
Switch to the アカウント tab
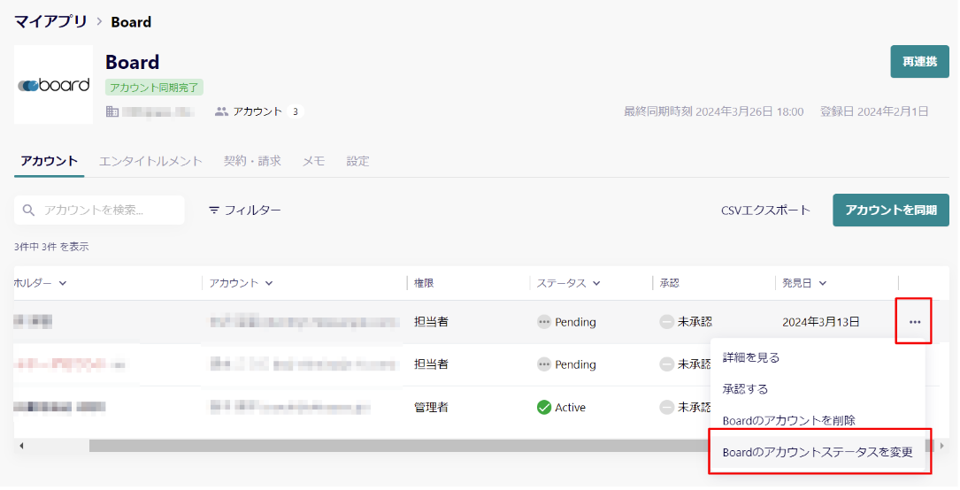pos(49,162)
